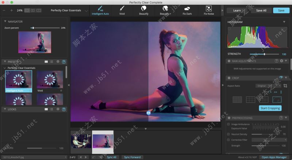Go to next image with right arrow
The width and height of the screenshot is (292, 160).
(x=86, y=157)
